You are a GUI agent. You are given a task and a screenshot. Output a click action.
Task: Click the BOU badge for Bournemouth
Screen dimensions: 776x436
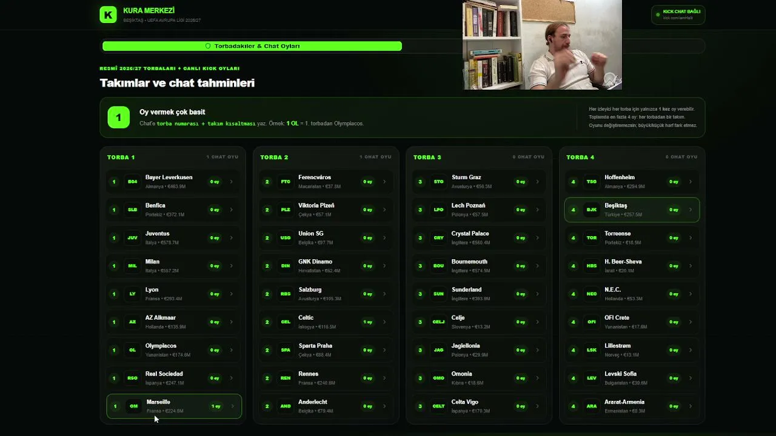point(438,266)
